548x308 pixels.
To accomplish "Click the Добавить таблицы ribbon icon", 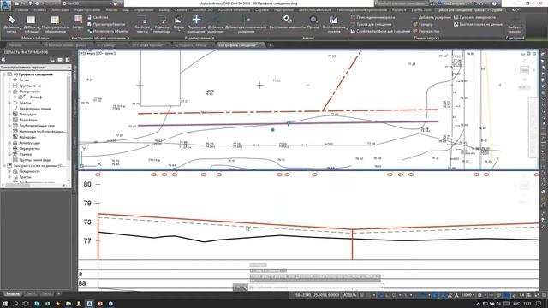I will pos(31,24).
